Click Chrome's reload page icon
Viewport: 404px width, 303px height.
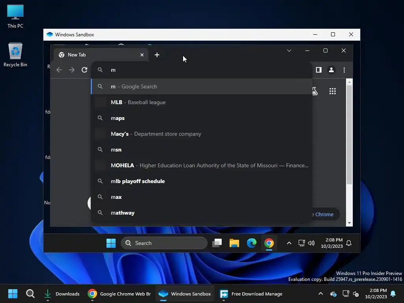click(x=84, y=70)
